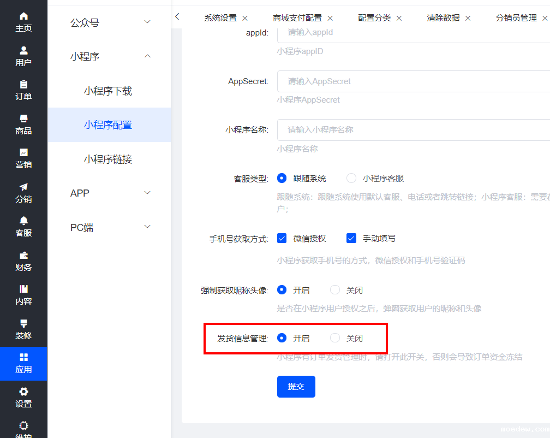Screen dimensions: 550x438
Task: Open the 订单 orders icon
Action: click(x=23, y=85)
